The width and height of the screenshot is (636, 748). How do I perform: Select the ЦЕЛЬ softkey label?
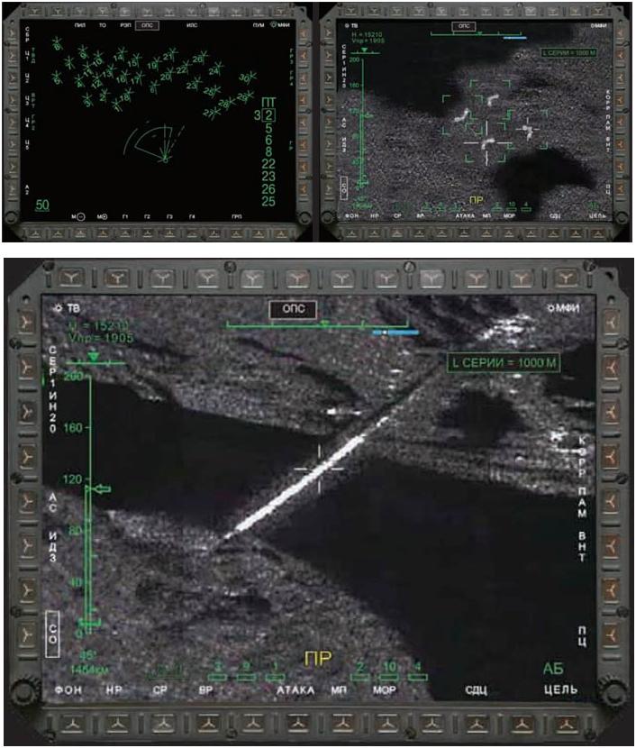click(x=560, y=690)
